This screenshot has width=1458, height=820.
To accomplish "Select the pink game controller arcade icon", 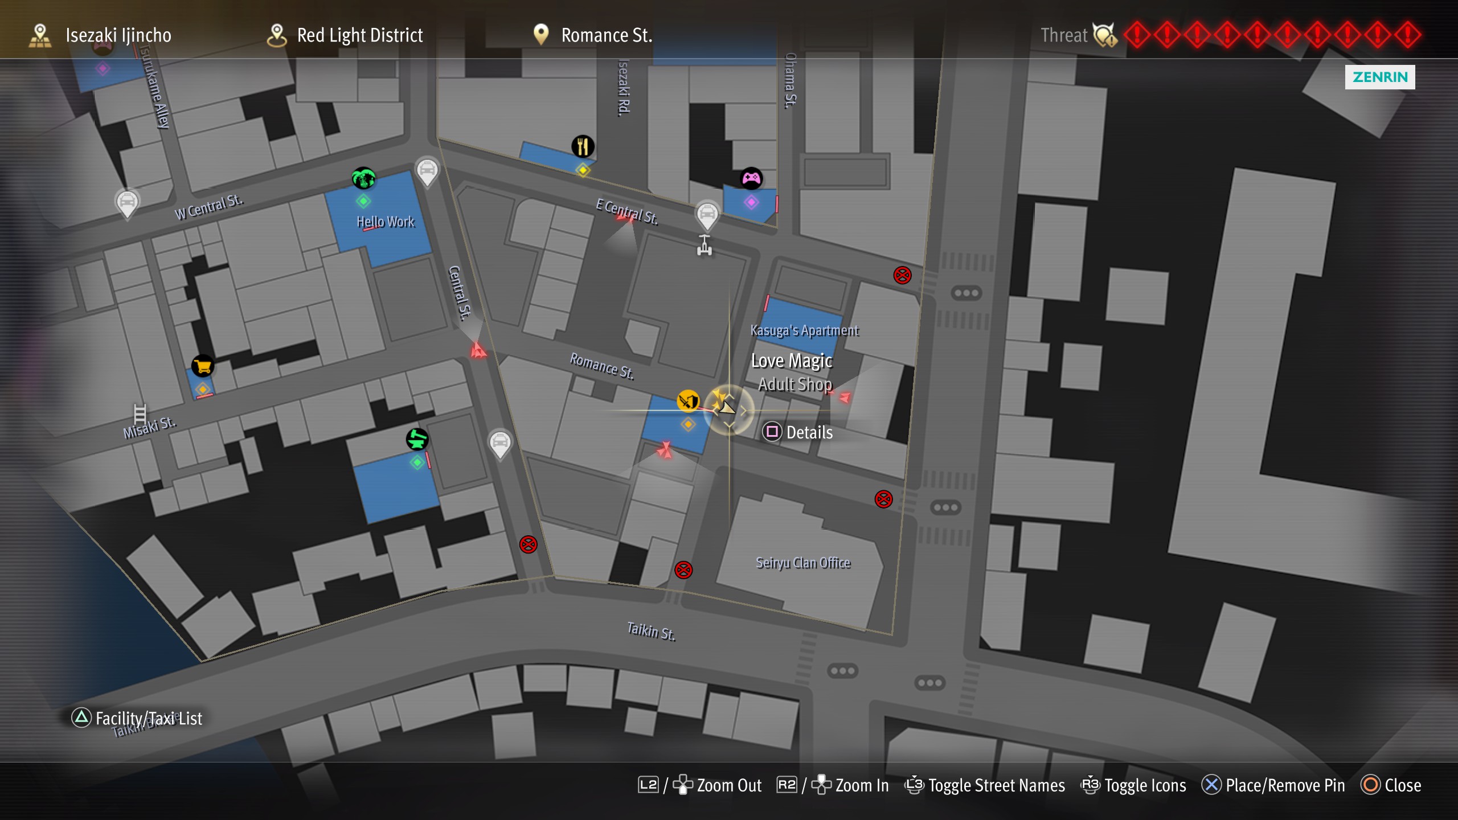I will (751, 179).
